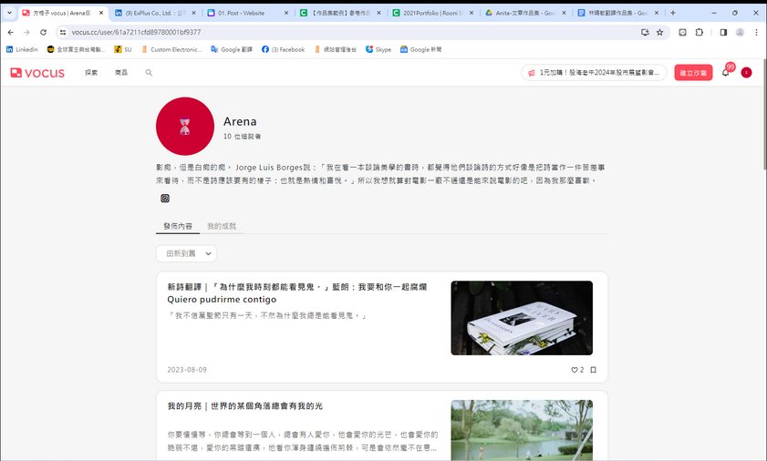
Task: Open Chrome's three-dot menu
Action: pyautogui.click(x=756, y=32)
